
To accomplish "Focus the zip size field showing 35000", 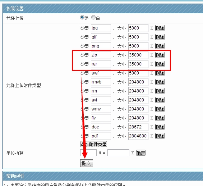I will (x=138, y=55).
